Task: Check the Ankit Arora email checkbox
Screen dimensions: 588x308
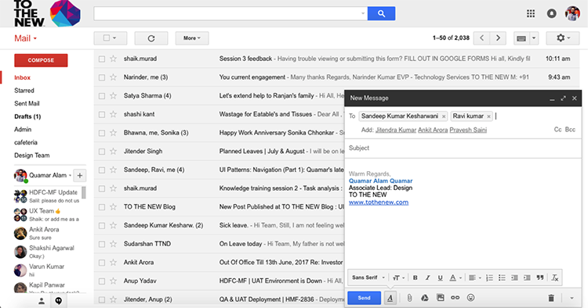Action: click(102, 263)
